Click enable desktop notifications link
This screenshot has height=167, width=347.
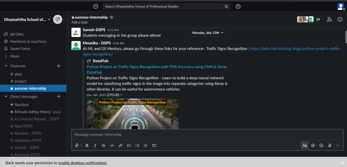pos(82,163)
